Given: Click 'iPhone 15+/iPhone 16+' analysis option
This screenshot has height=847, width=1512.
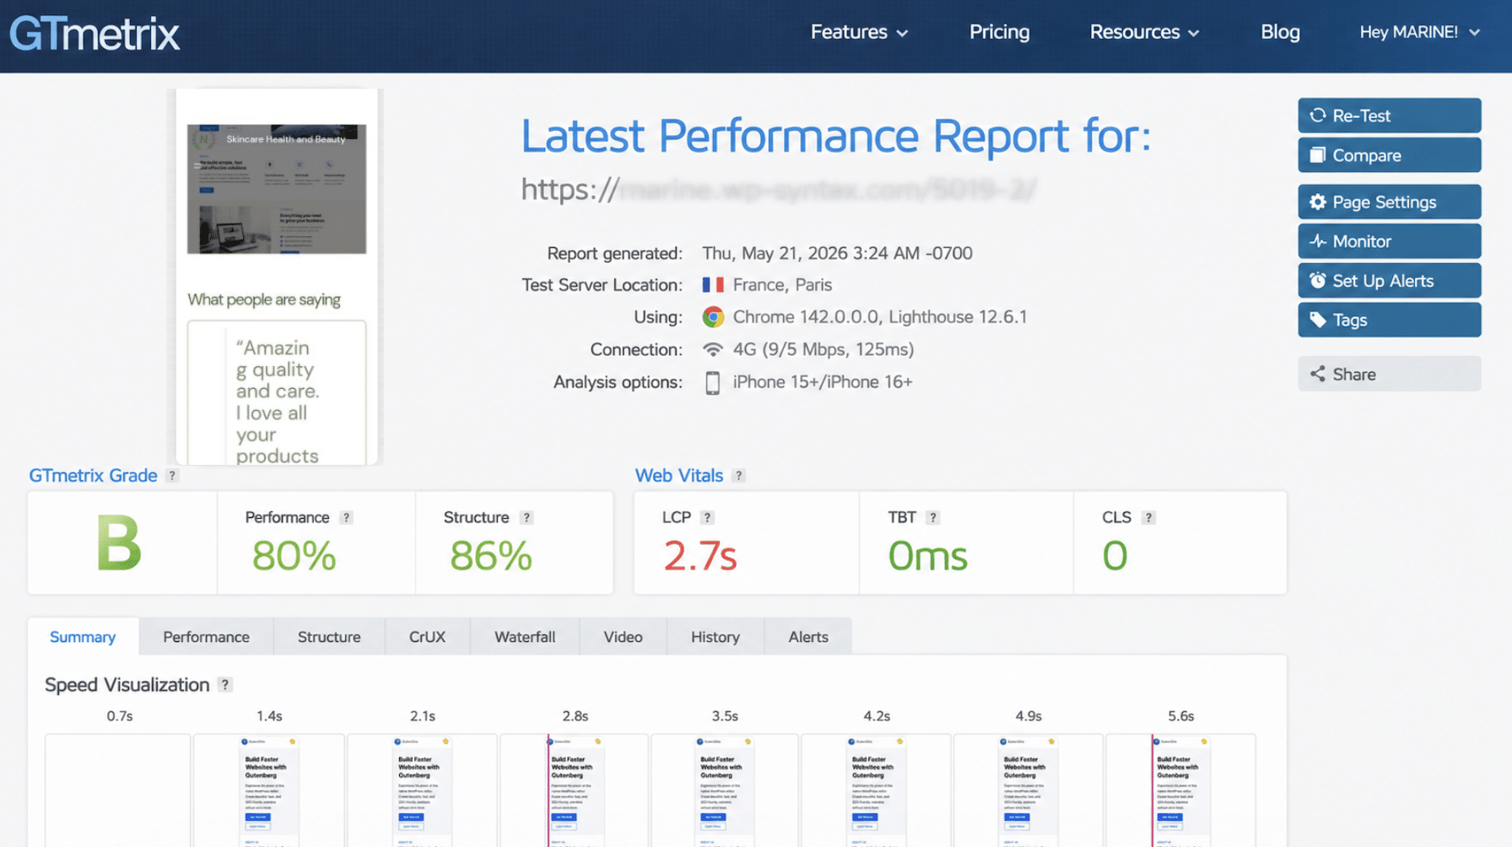Looking at the screenshot, I should [823, 382].
